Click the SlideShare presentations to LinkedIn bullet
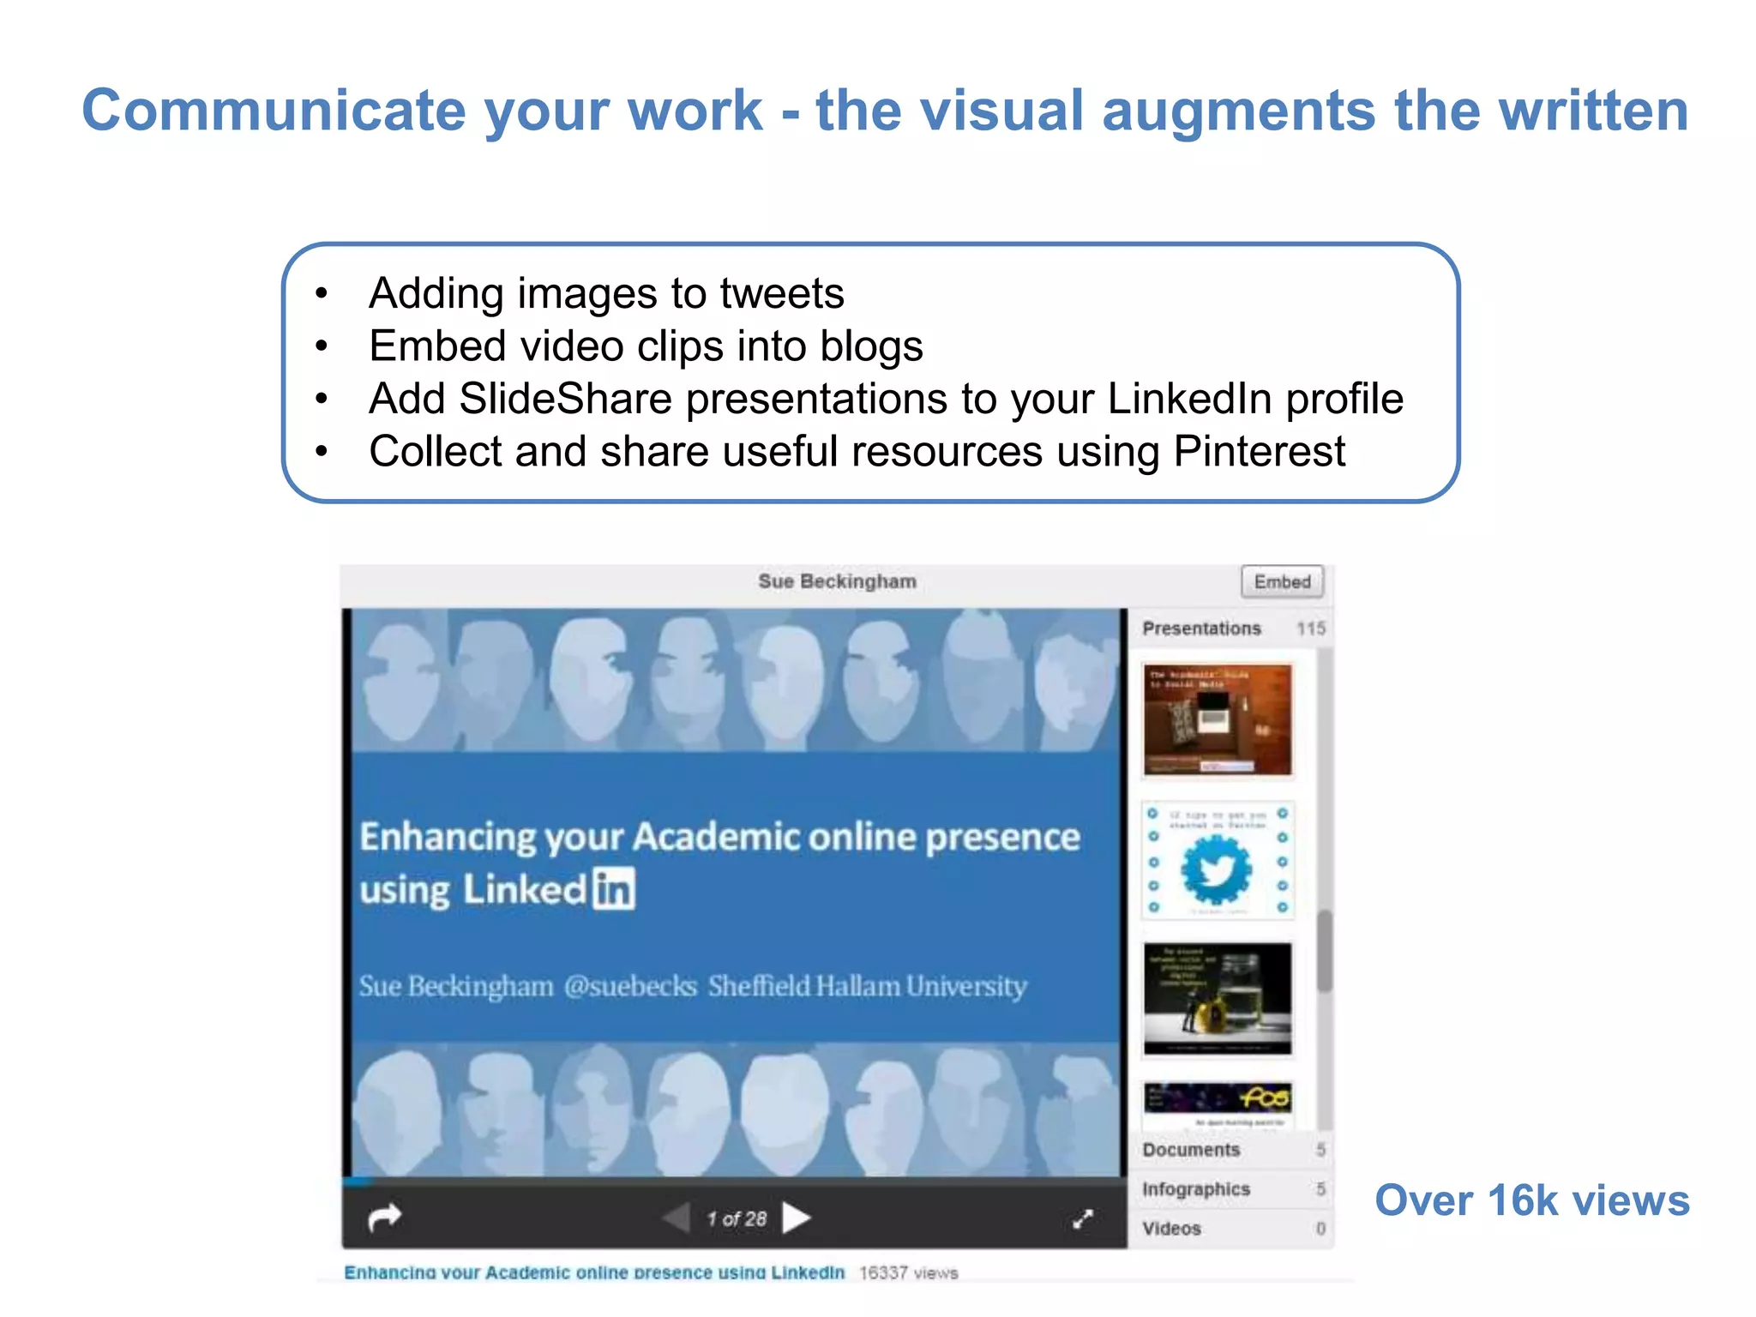The image size is (1756, 1317). [886, 399]
